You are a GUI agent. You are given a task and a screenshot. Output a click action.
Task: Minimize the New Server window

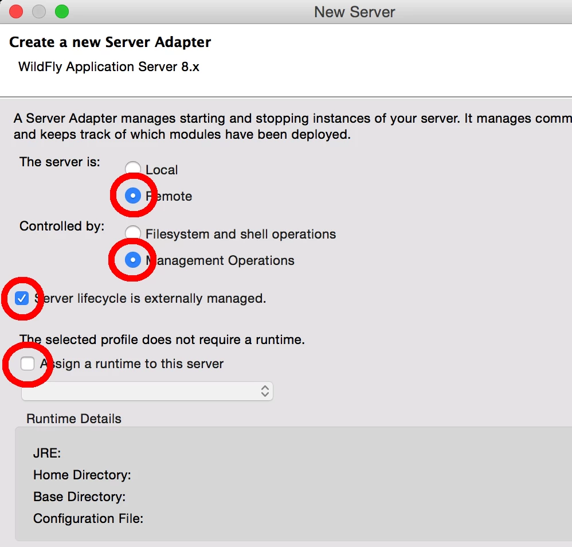pyautogui.click(x=39, y=11)
